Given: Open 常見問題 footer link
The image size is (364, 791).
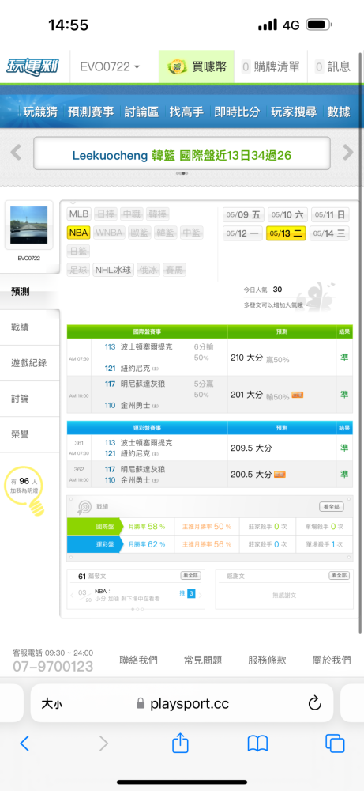Looking at the screenshot, I should coord(203,660).
